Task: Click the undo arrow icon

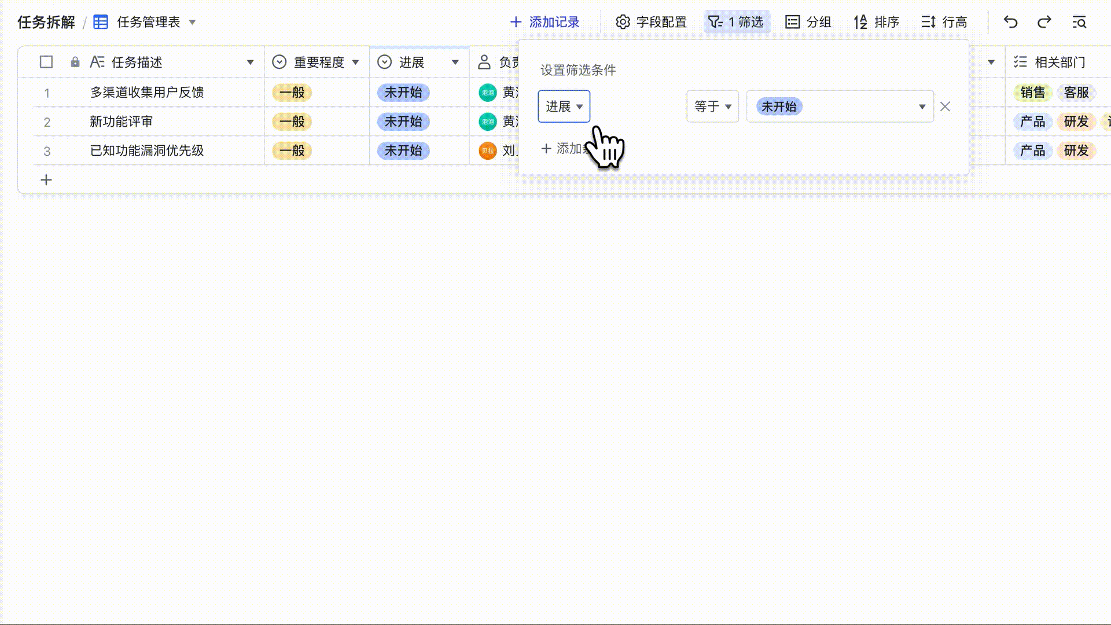Action: tap(1010, 22)
